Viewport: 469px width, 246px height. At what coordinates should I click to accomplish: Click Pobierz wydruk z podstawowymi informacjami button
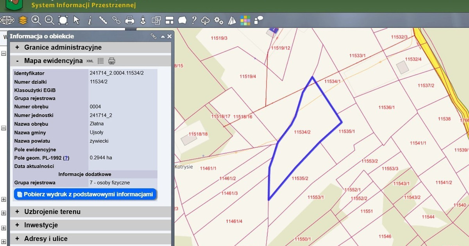click(85, 194)
